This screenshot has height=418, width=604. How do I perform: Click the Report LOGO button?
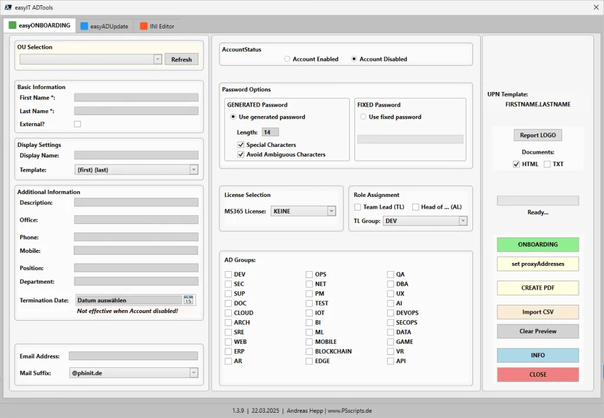coord(537,135)
